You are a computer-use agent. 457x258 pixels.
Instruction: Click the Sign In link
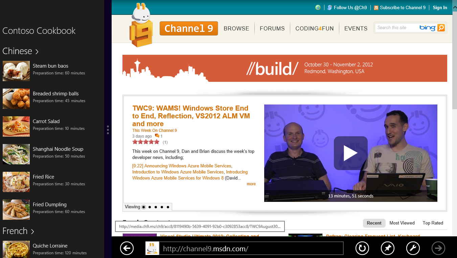click(440, 7)
